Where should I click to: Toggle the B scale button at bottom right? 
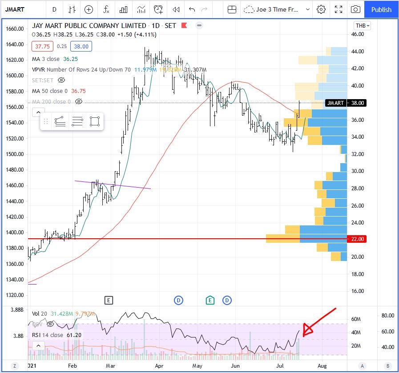(388, 366)
